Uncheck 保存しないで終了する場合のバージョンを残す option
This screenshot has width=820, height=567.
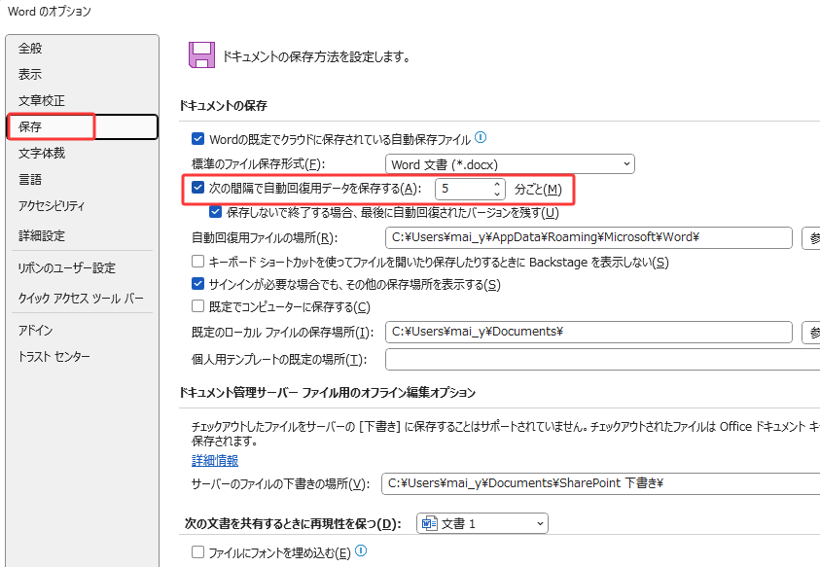click(x=215, y=212)
